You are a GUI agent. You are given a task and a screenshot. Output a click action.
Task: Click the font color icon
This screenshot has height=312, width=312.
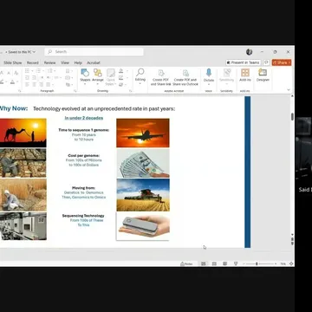12,82
